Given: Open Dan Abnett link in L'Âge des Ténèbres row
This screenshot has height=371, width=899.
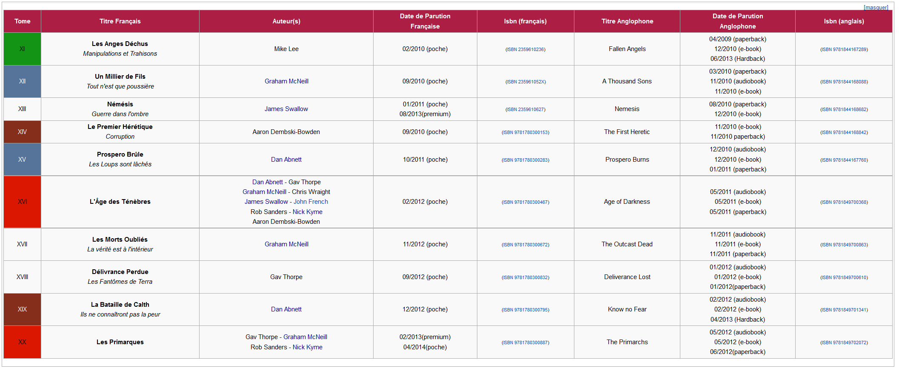Looking at the screenshot, I should coord(268,182).
